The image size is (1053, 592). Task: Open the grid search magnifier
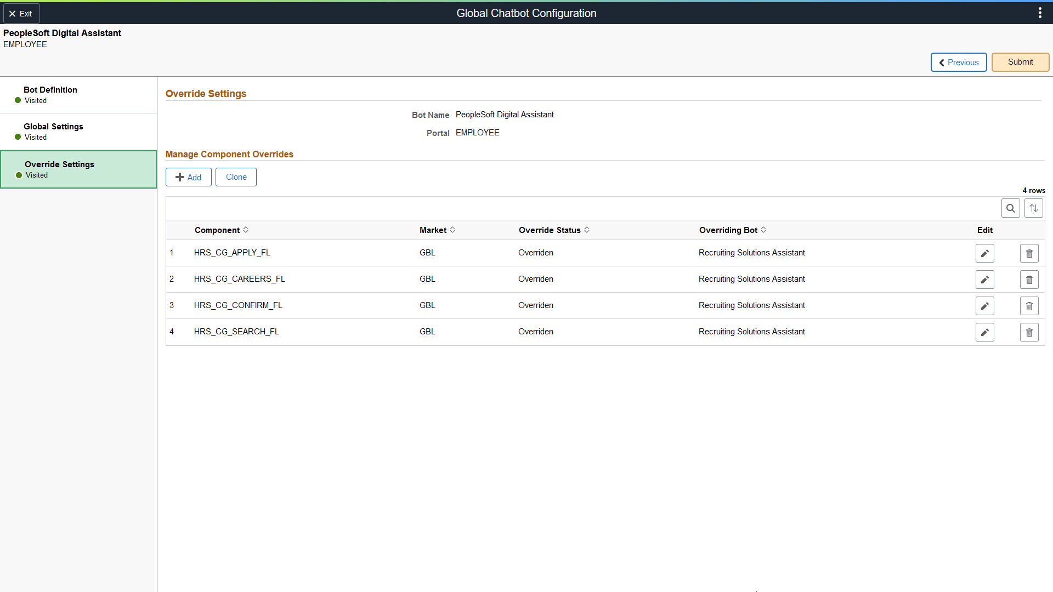point(1011,208)
